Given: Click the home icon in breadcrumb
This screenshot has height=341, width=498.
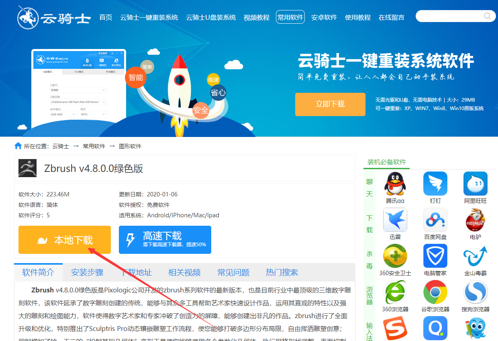Looking at the screenshot, I should [18, 146].
